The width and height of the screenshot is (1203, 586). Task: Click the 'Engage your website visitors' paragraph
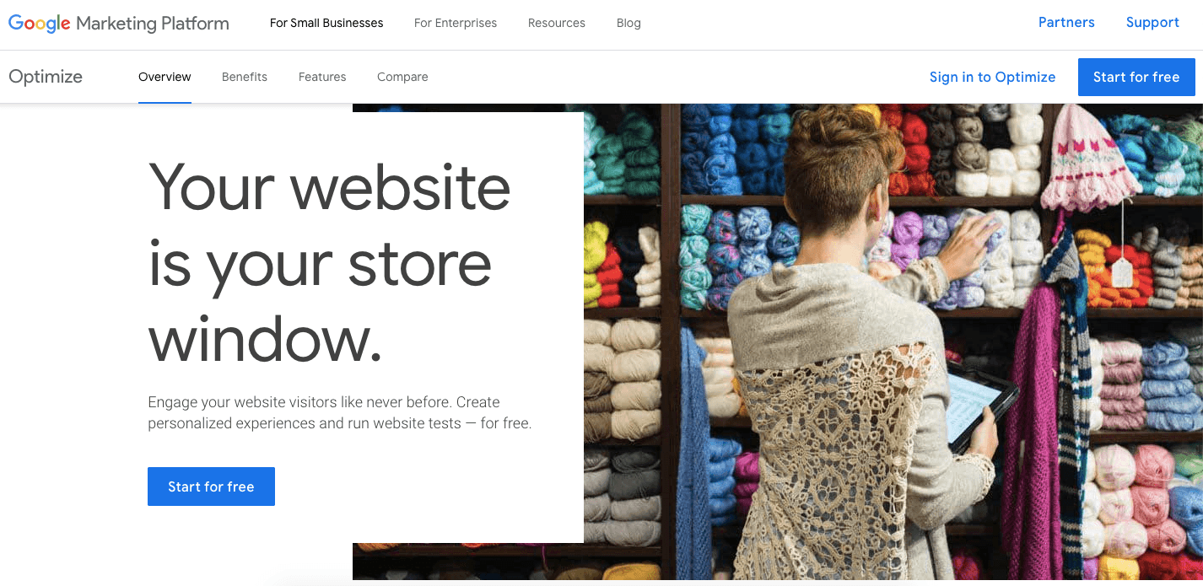point(340,412)
